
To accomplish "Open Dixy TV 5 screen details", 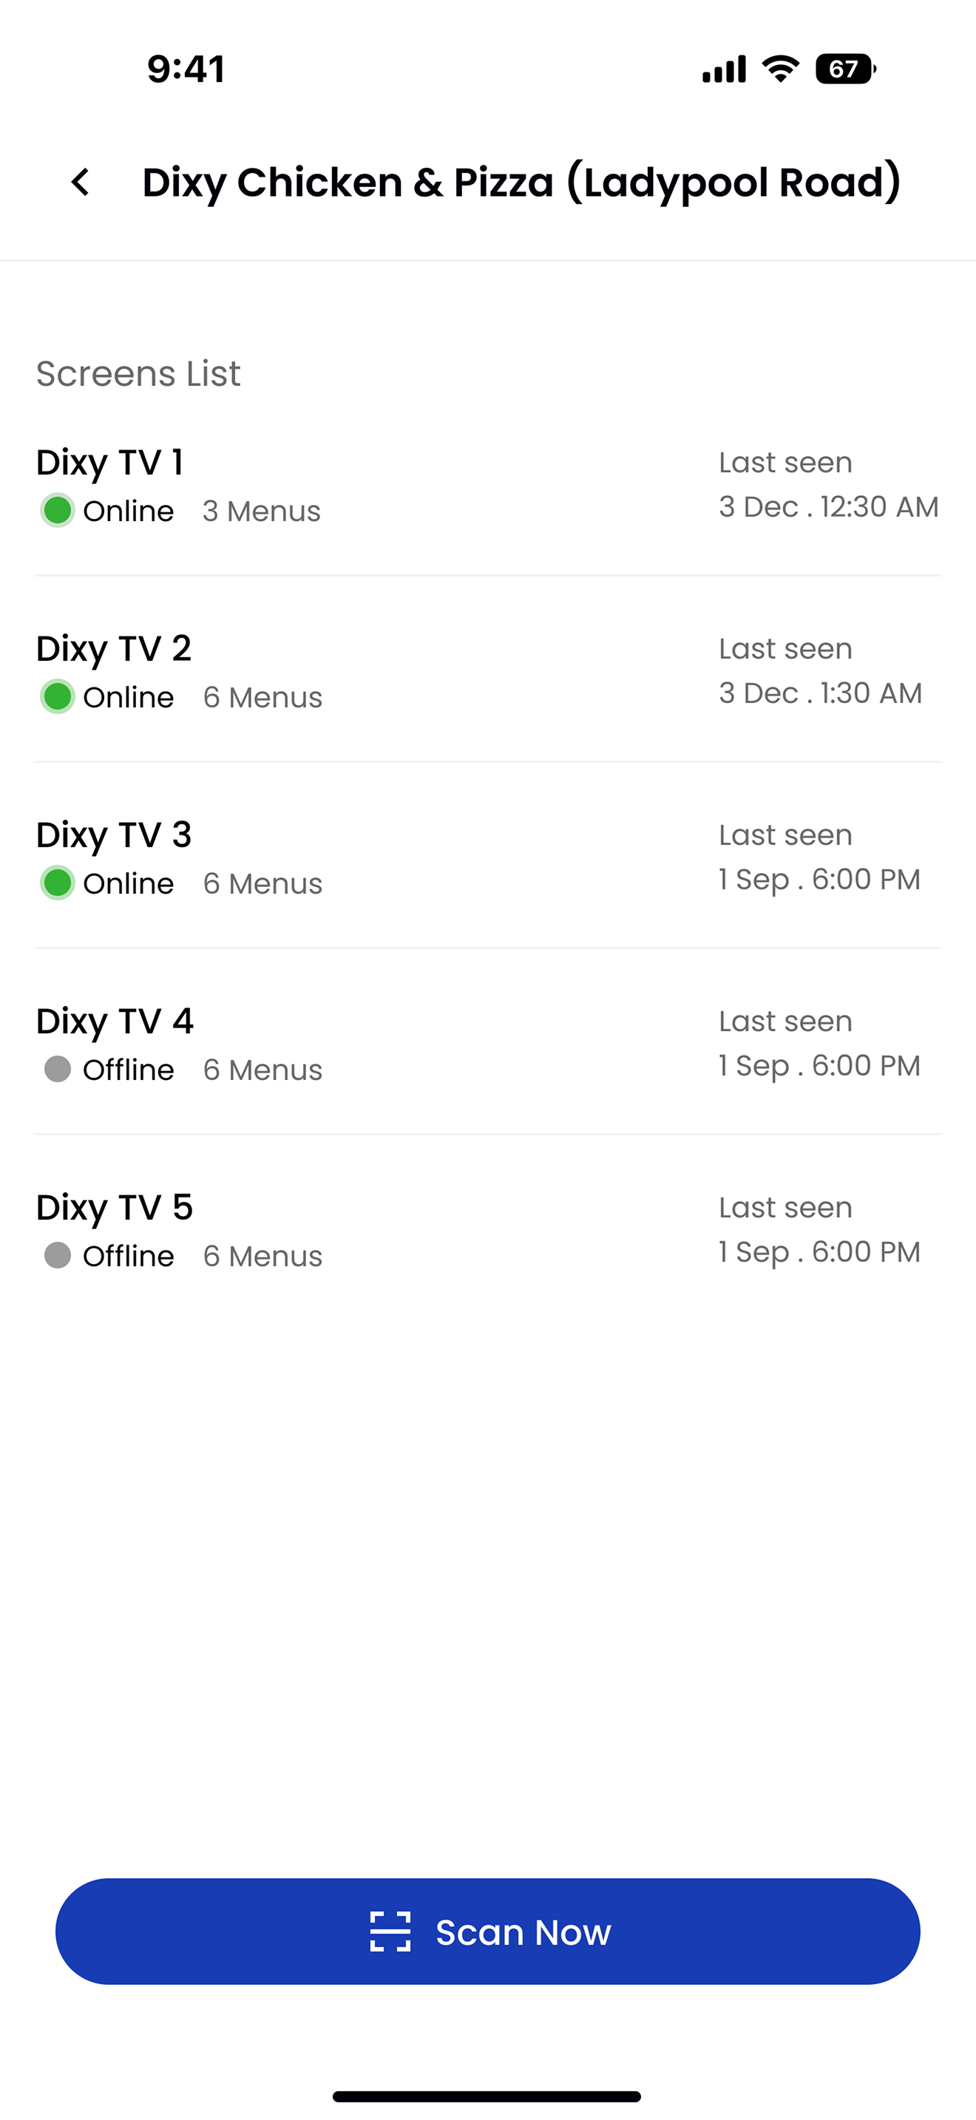I will [488, 1228].
